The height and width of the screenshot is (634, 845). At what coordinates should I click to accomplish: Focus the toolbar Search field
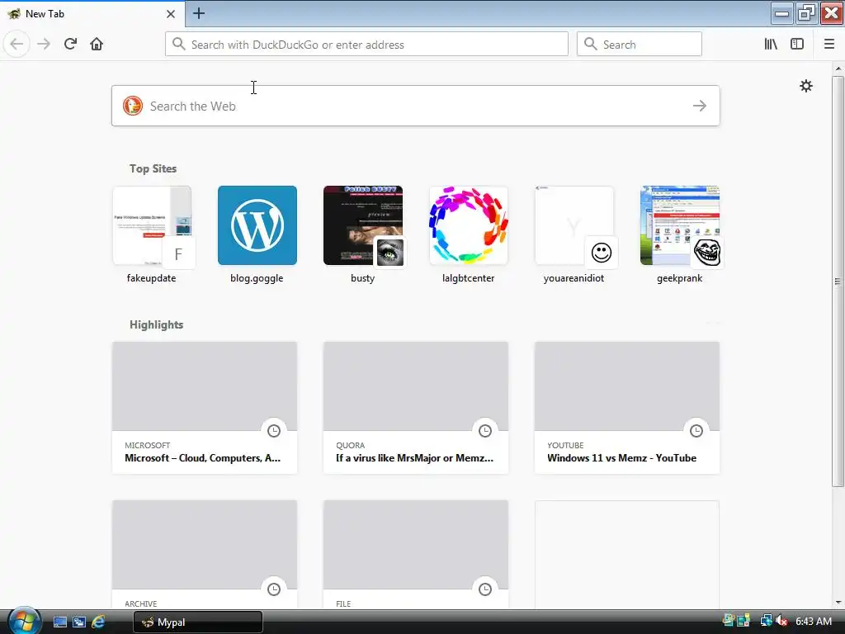point(640,45)
